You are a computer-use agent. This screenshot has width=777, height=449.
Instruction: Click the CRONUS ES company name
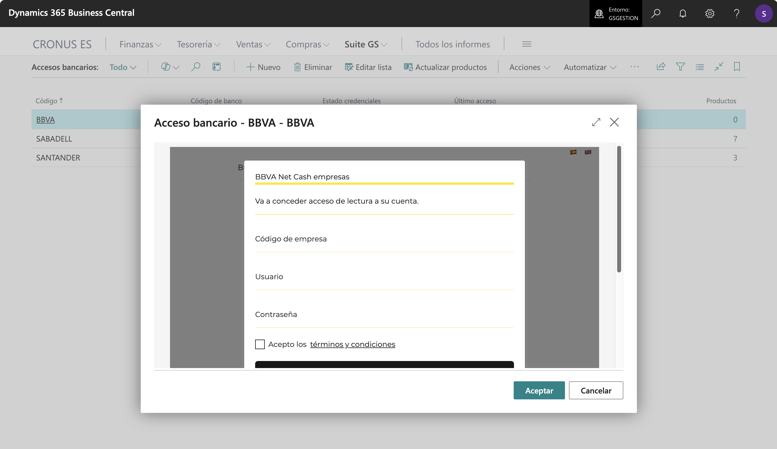click(62, 44)
